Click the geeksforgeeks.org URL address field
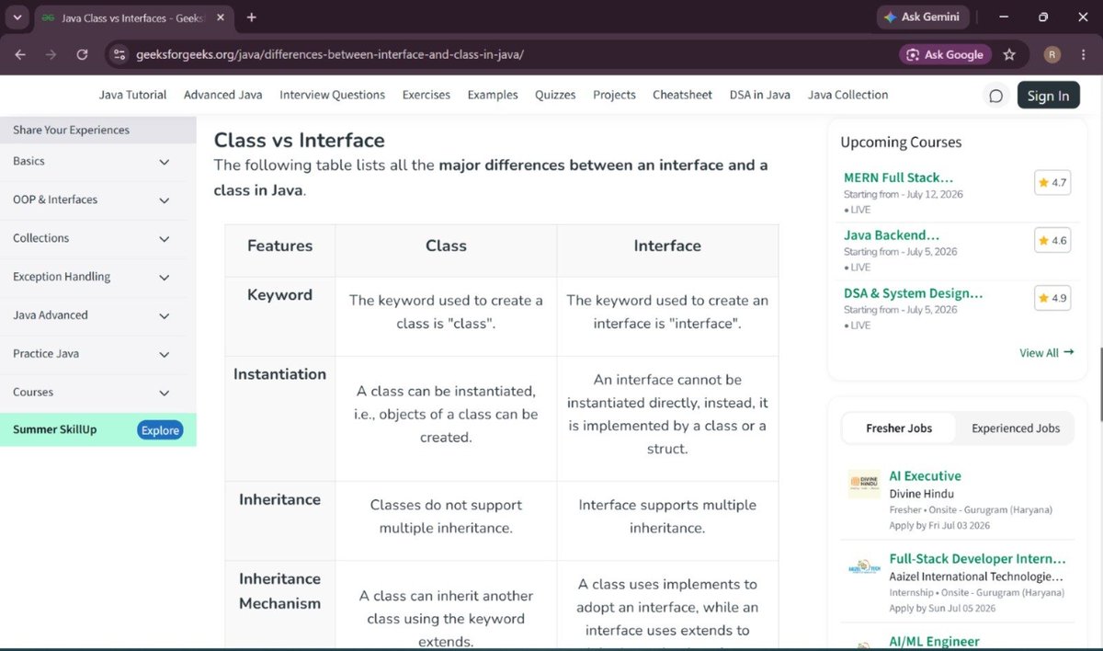1103x651 pixels. pos(330,54)
